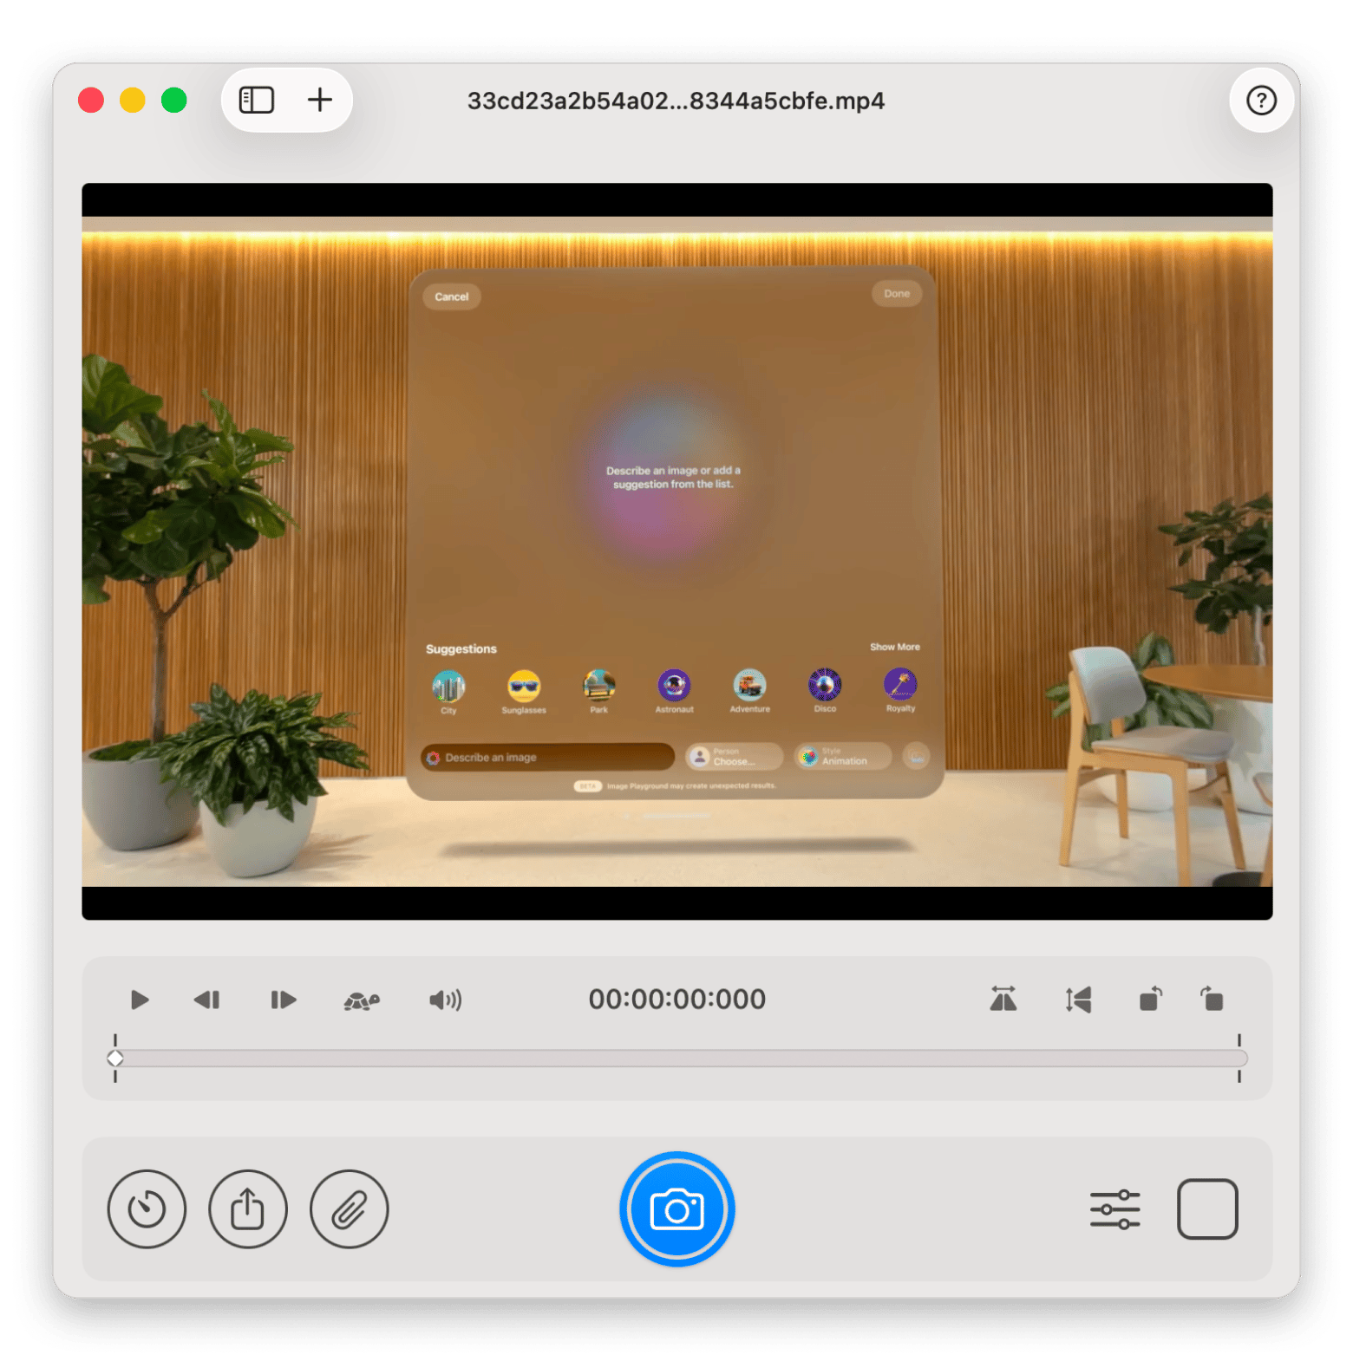Open the Person Choose selector in preview
1353x1368 pixels.
click(x=734, y=757)
